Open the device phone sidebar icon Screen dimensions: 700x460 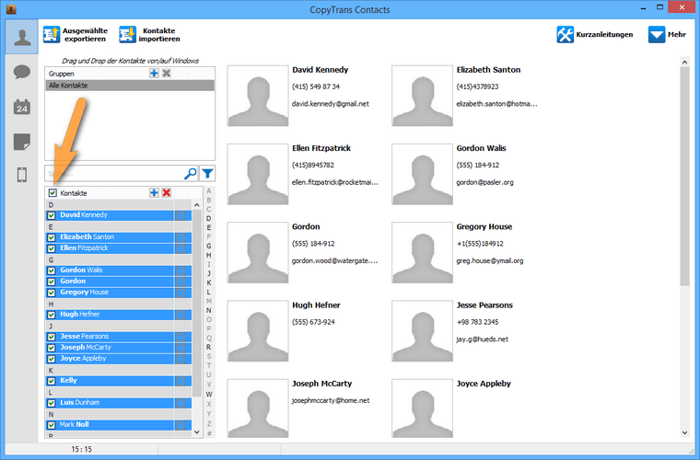point(21,175)
